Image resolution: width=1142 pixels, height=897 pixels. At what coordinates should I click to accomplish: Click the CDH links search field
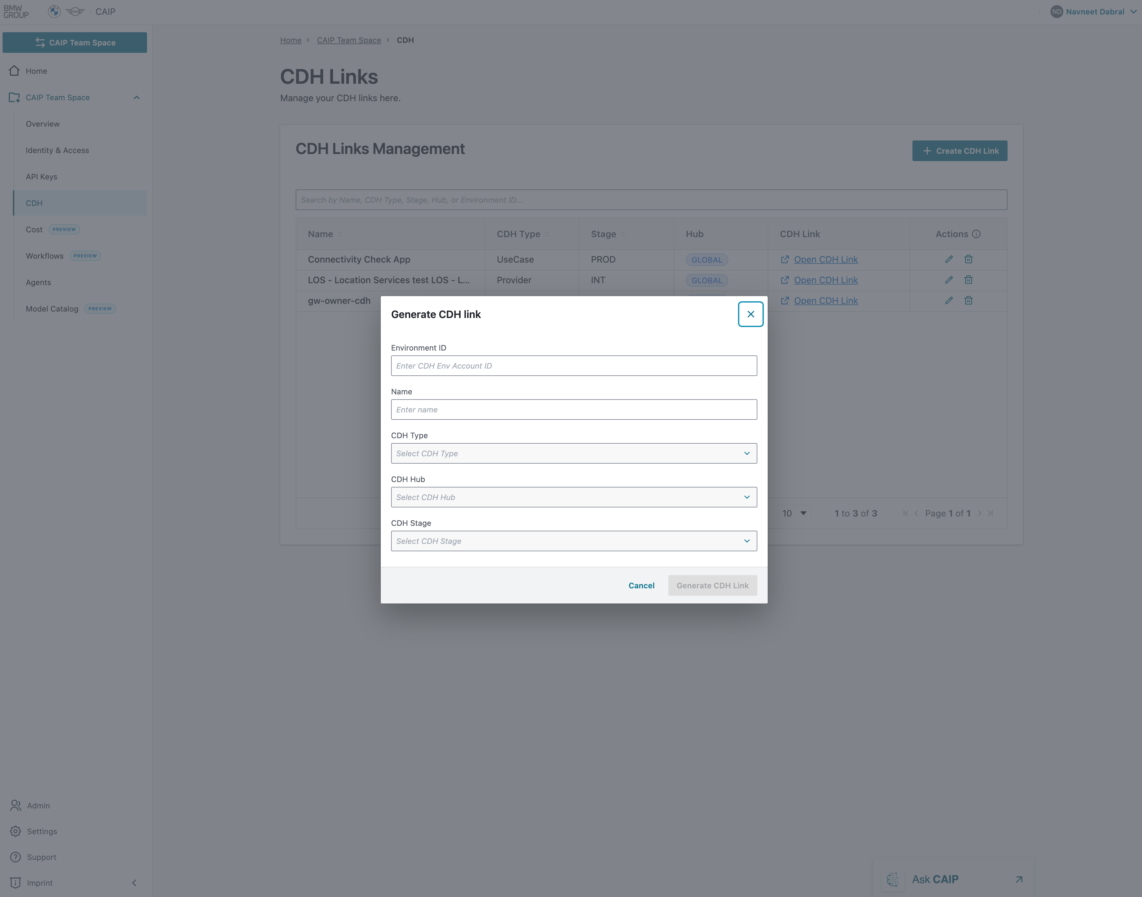coord(651,200)
